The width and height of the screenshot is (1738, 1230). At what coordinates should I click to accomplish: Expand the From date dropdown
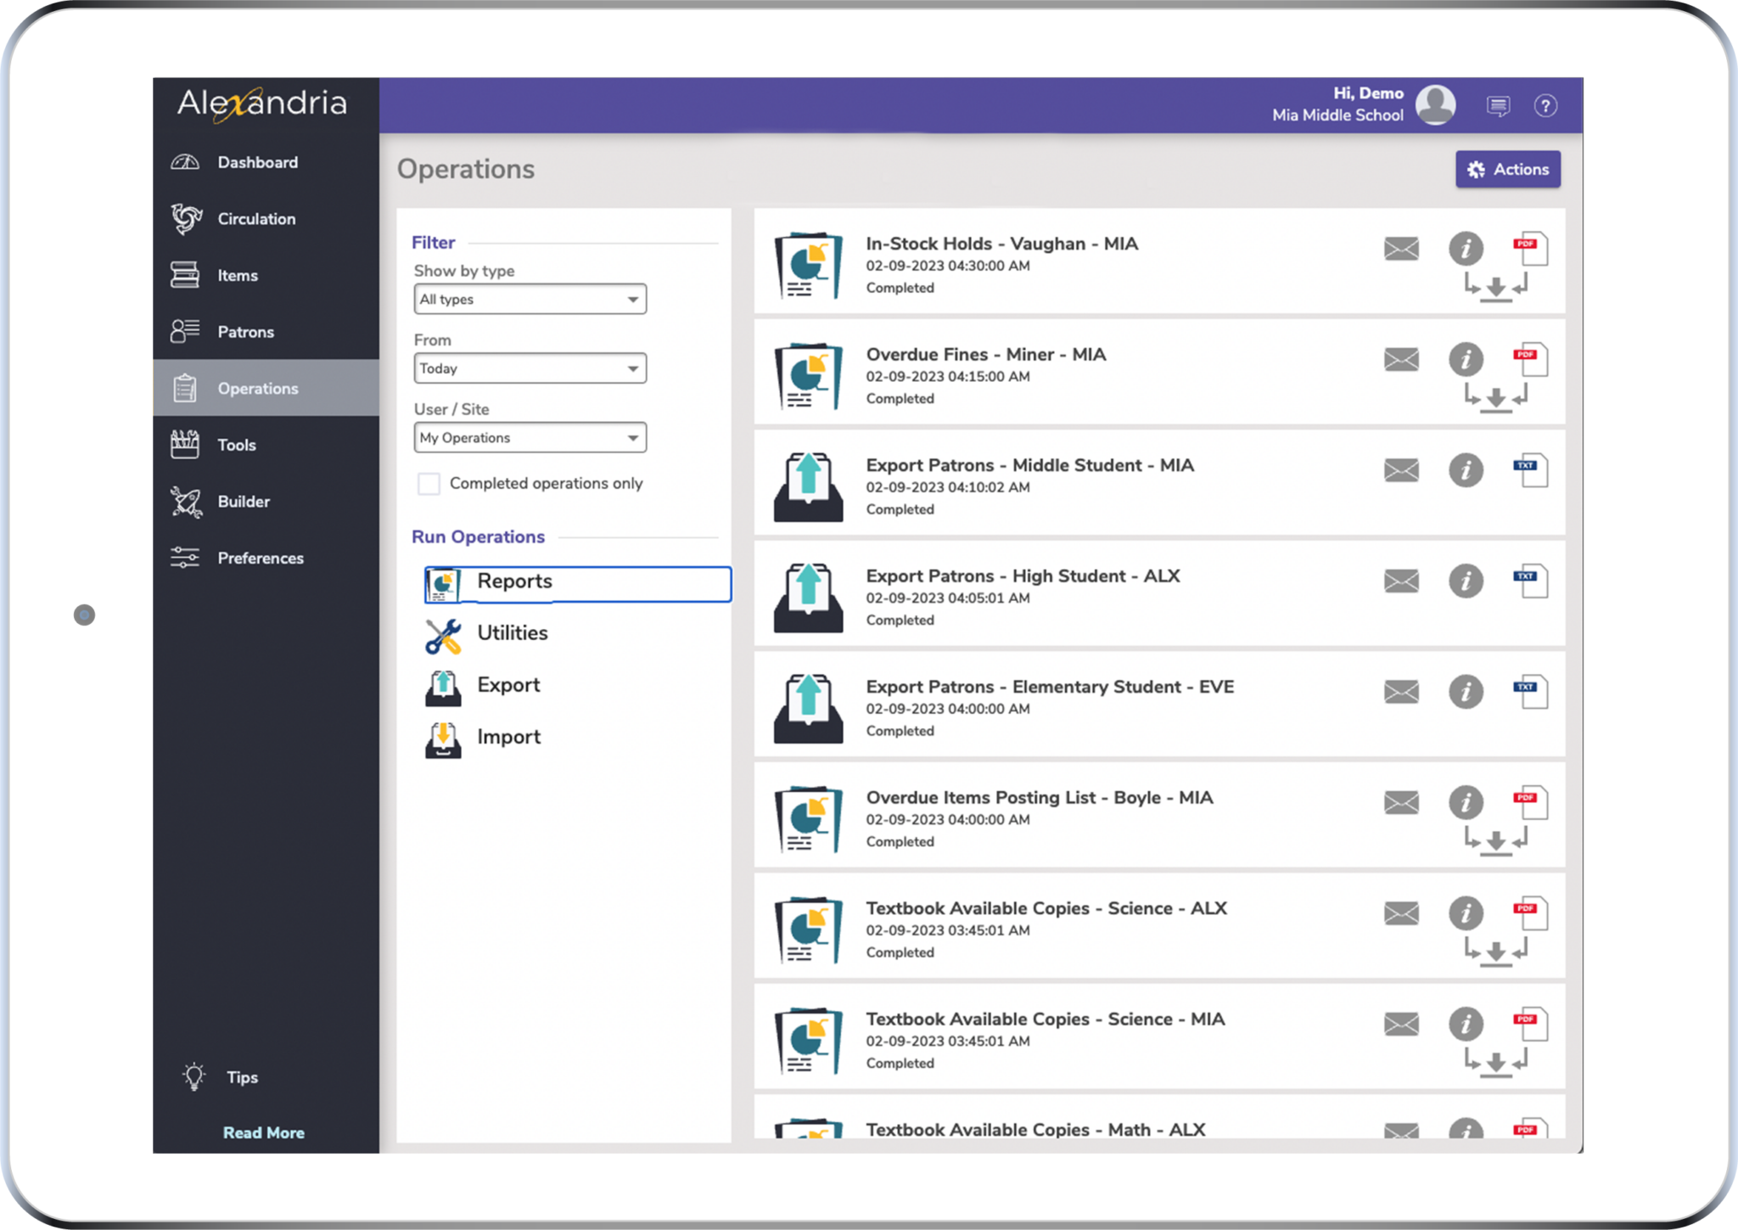tap(530, 368)
